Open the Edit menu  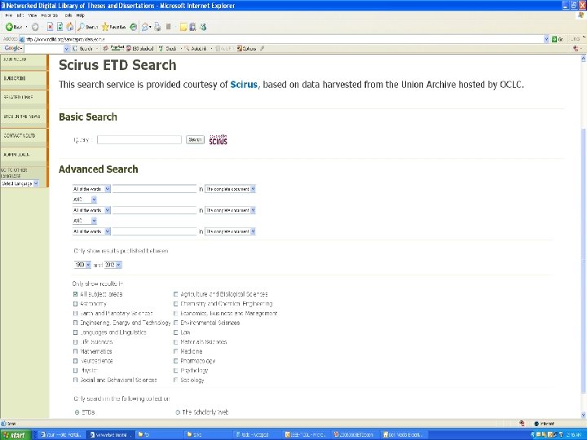coord(20,15)
